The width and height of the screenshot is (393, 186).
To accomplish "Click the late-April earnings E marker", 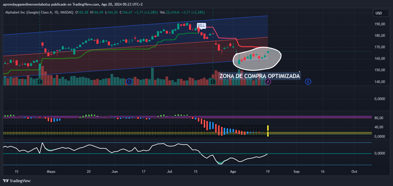I will click(x=40, y=82).
